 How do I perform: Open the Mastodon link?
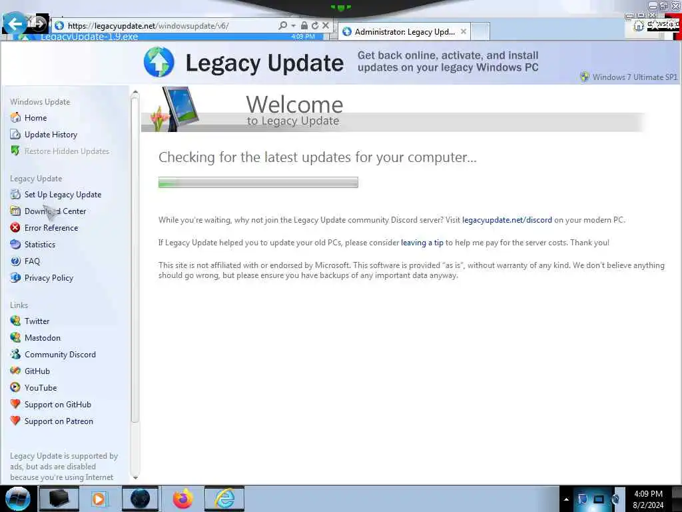pyautogui.click(x=43, y=338)
